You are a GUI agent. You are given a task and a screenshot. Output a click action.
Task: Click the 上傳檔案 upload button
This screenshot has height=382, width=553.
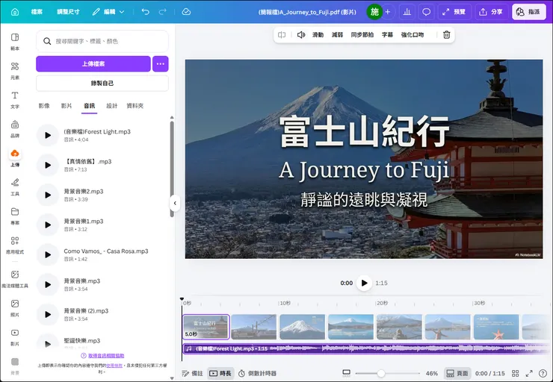[x=93, y=63]
